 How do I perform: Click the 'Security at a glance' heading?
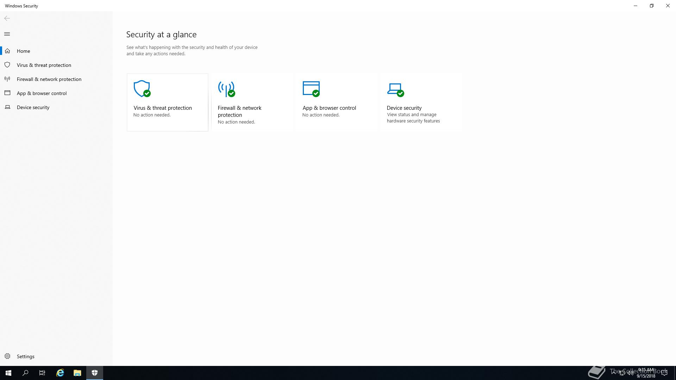pyautogui.click(x=161, y=34)
